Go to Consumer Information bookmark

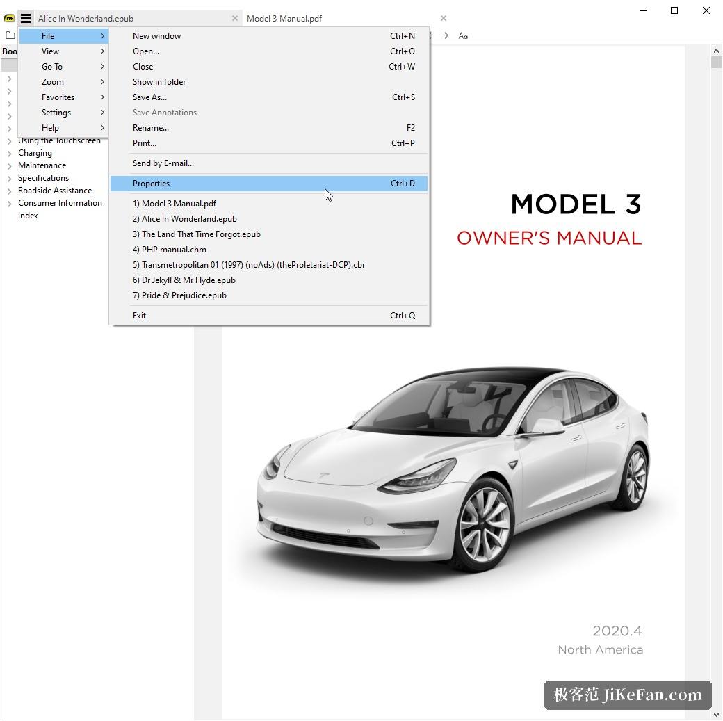click(x=60, y=203)
